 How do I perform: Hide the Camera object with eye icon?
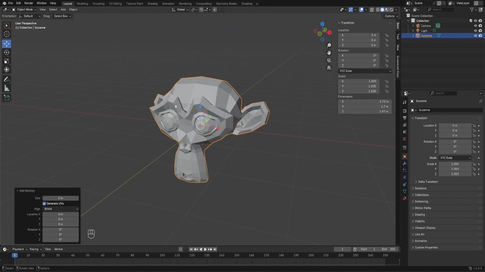point(475,26)
